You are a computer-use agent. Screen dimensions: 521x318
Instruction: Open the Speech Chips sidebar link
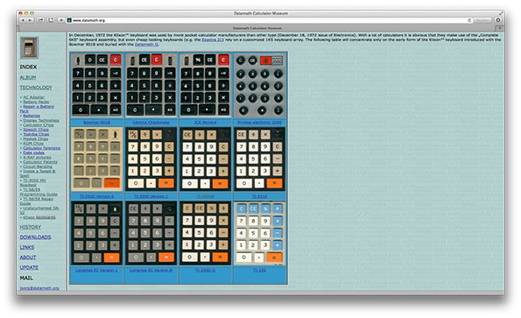click(36, 130)
